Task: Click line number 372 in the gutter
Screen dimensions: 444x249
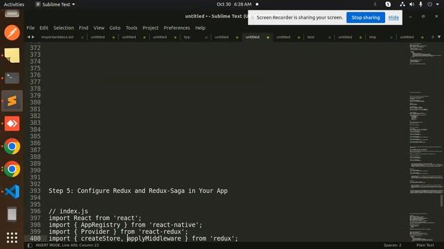Action: pyautogui.click(x=35, y=48)
